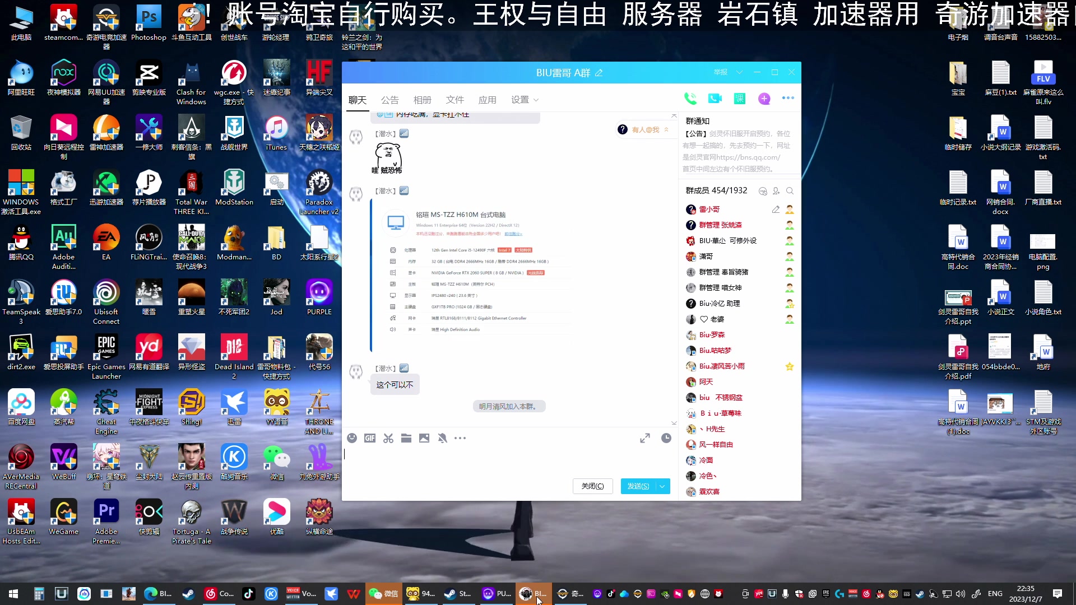This screenshot has height=605, width=1076.
Task: Start a video call from the group header
Action: pos(715,99)
